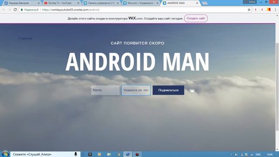
Task: Click into the Name input field
Action: point(105,90)
